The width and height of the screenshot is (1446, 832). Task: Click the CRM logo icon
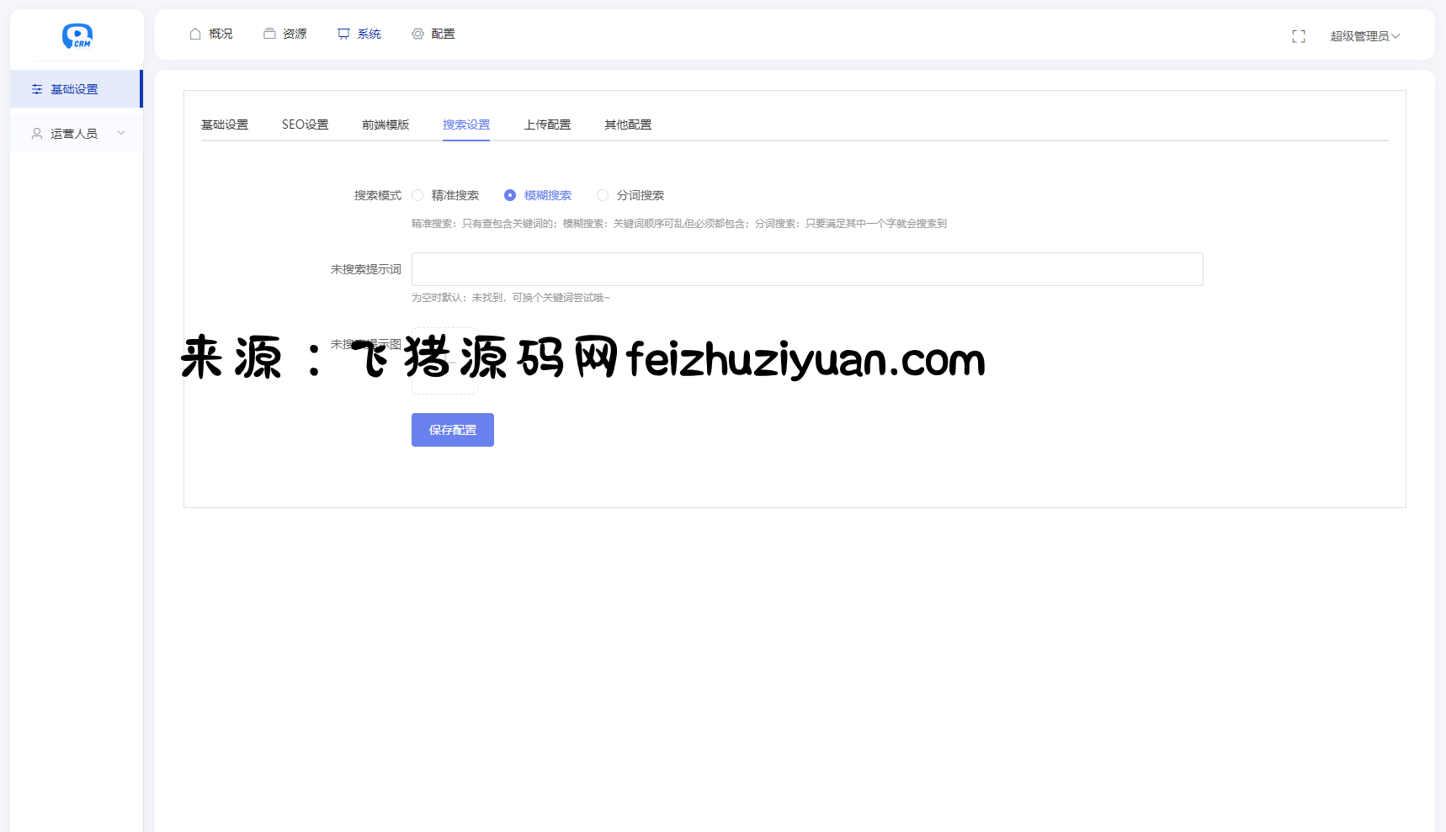click(77, 35)
